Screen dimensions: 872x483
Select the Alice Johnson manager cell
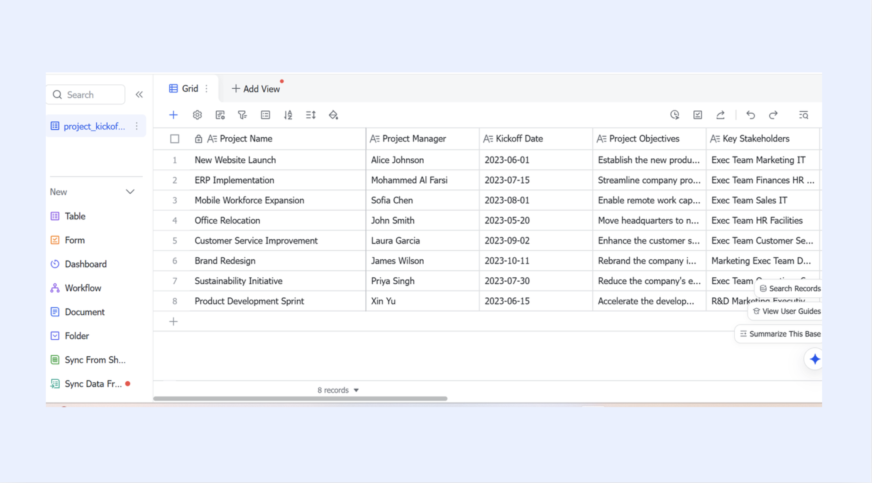(x=423, y=160)
